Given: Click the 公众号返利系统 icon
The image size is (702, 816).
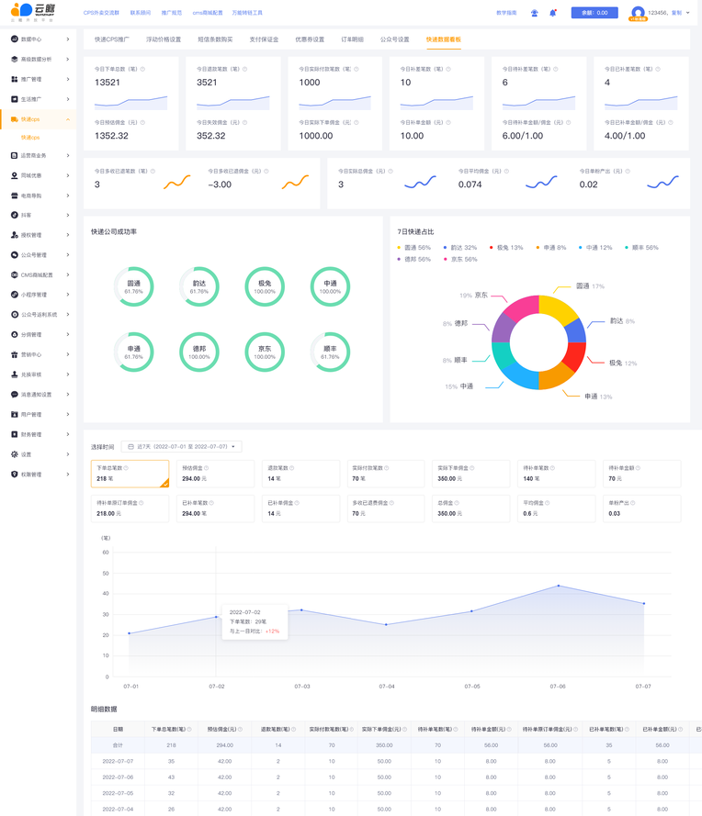Looking at the screenshot, I should 15,314.
